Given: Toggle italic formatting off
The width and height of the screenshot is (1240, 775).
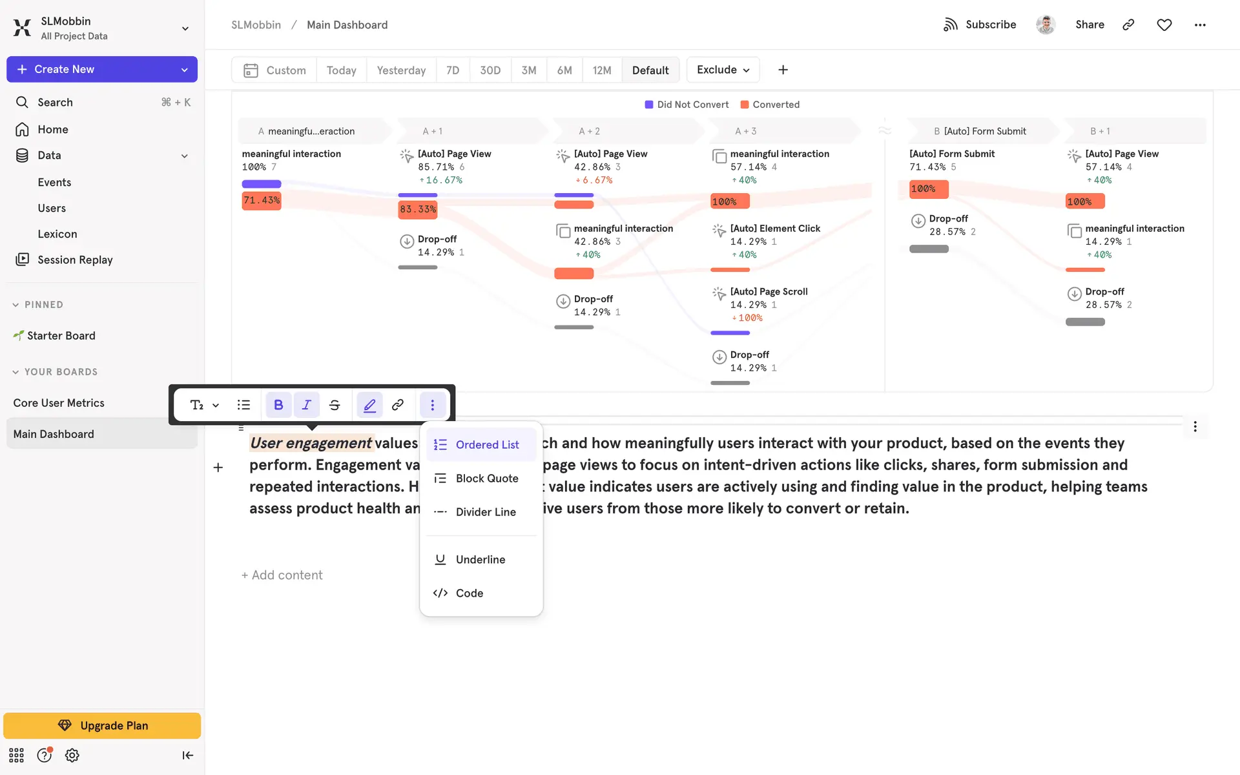Looking at the screenshot, I should (x=307, y=405).
